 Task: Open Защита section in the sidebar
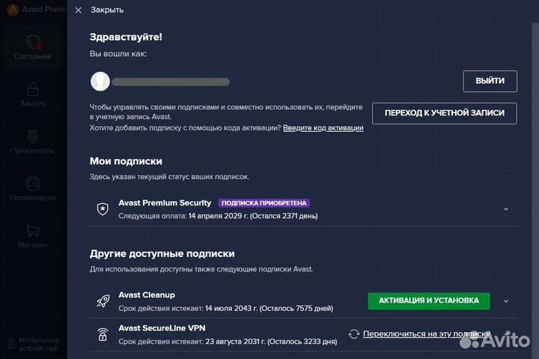(x=33, y=94)
